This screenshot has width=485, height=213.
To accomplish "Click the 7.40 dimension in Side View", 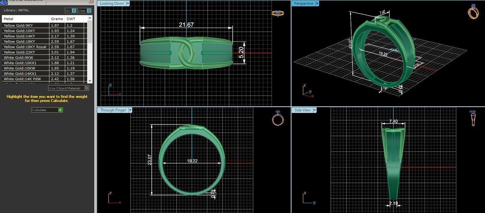I will pos(393,121).
